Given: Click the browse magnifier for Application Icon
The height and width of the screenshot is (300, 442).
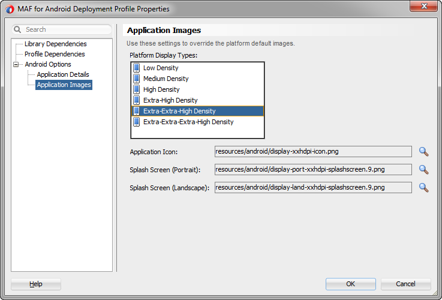Looking at the screenshot, I should (423, 152).
